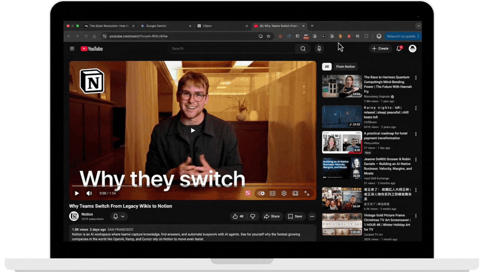Screen dimensions: 484x272
Task: Mute the video volume speaker
Action: point(89,193)
